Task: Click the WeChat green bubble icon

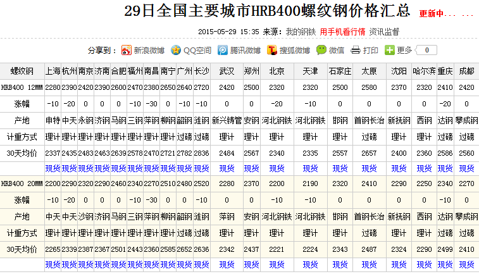Action: [x=321, y=50]
